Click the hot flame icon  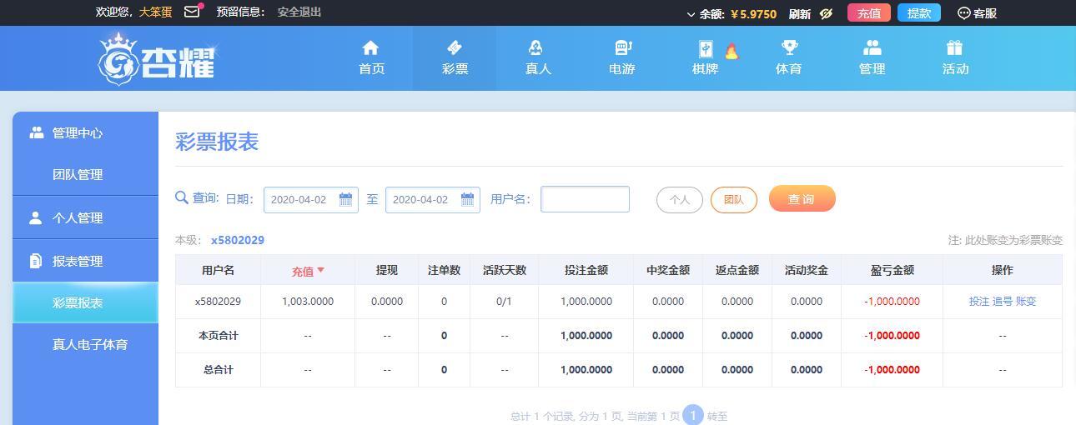(x=732, y=52)
